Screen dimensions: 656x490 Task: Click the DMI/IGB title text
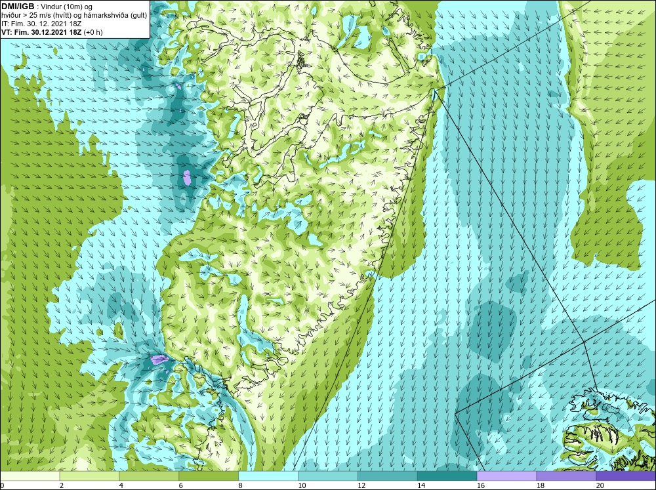[18, 7]
